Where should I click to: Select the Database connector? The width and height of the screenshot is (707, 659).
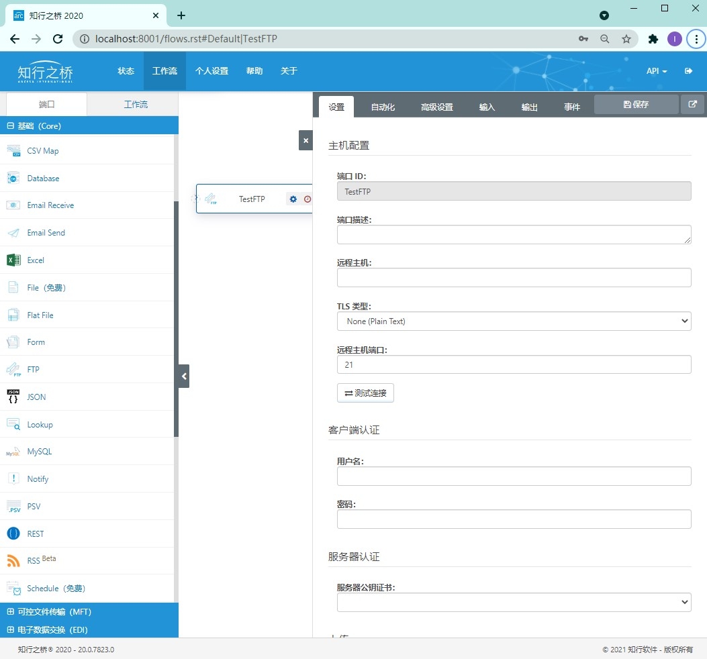point(43,178)
